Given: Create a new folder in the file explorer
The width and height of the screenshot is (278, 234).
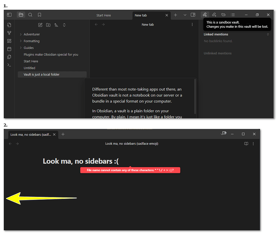Looking at the screenshot, I should (48, 25).
